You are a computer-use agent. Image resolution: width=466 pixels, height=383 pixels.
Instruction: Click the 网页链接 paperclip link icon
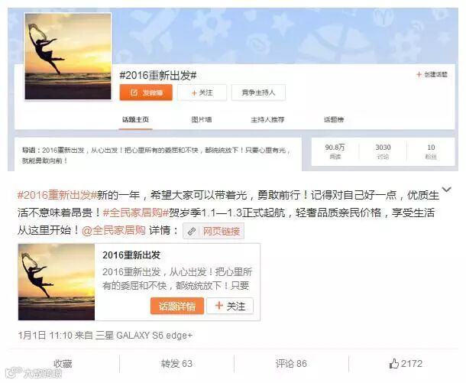[192, 231]
